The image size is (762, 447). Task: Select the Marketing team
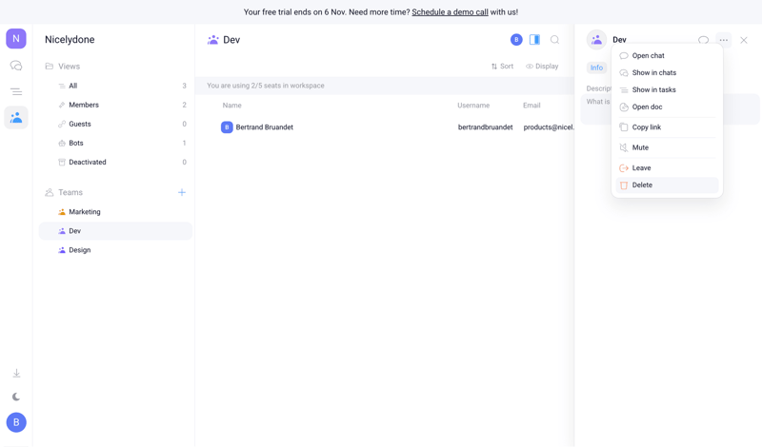(x=85, y=212)
